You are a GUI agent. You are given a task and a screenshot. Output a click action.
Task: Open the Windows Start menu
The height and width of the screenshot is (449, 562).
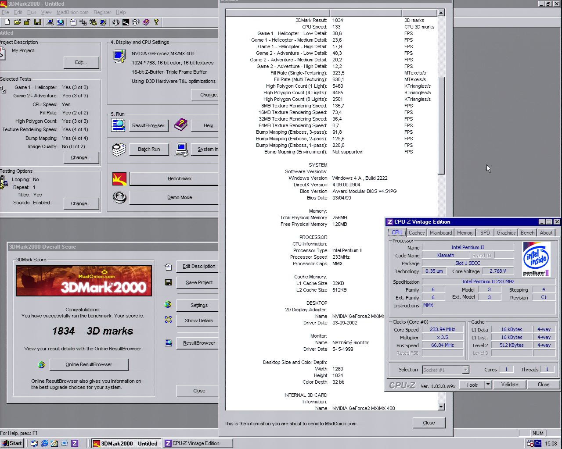[x=12, y=443]
